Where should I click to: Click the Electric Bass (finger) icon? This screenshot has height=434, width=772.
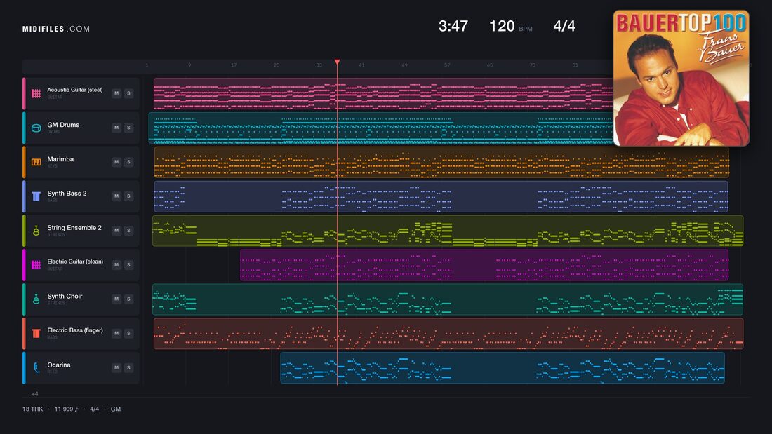click(x=36, y=333)
